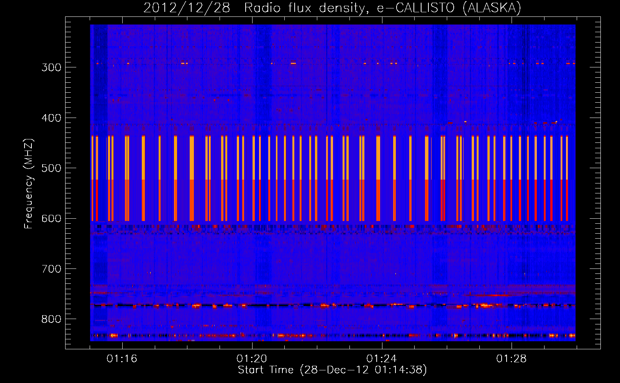The height and width of the screenshot is (383, 620).
Task: Click the plot title '2012/12/28 Radio flux density'
Action: (254, 8)
